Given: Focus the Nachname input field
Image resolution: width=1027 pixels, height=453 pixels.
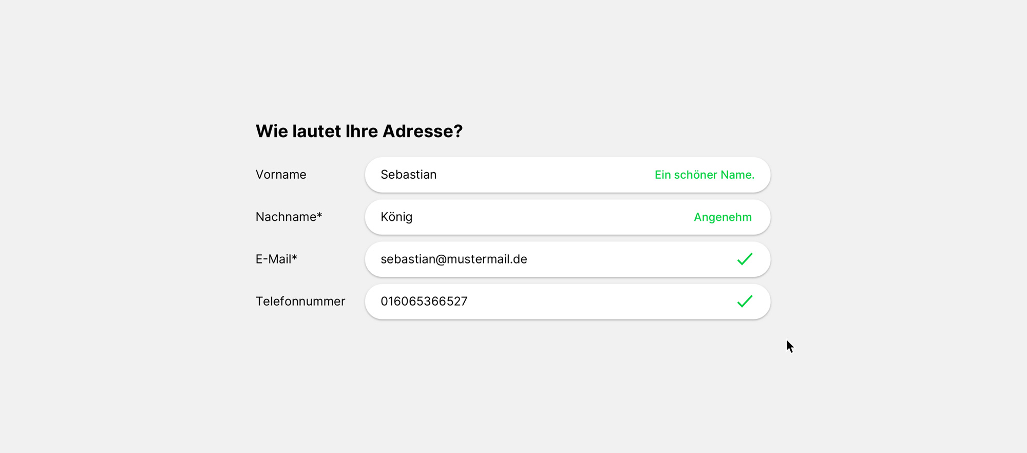Looking at the screenshot, I should click(539, 217).
